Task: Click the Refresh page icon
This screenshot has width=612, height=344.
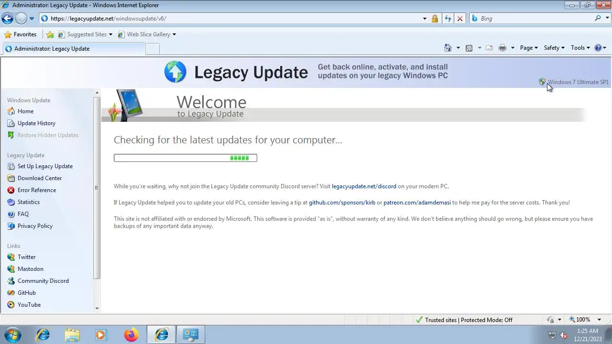Action: click(x=448, y=19)
